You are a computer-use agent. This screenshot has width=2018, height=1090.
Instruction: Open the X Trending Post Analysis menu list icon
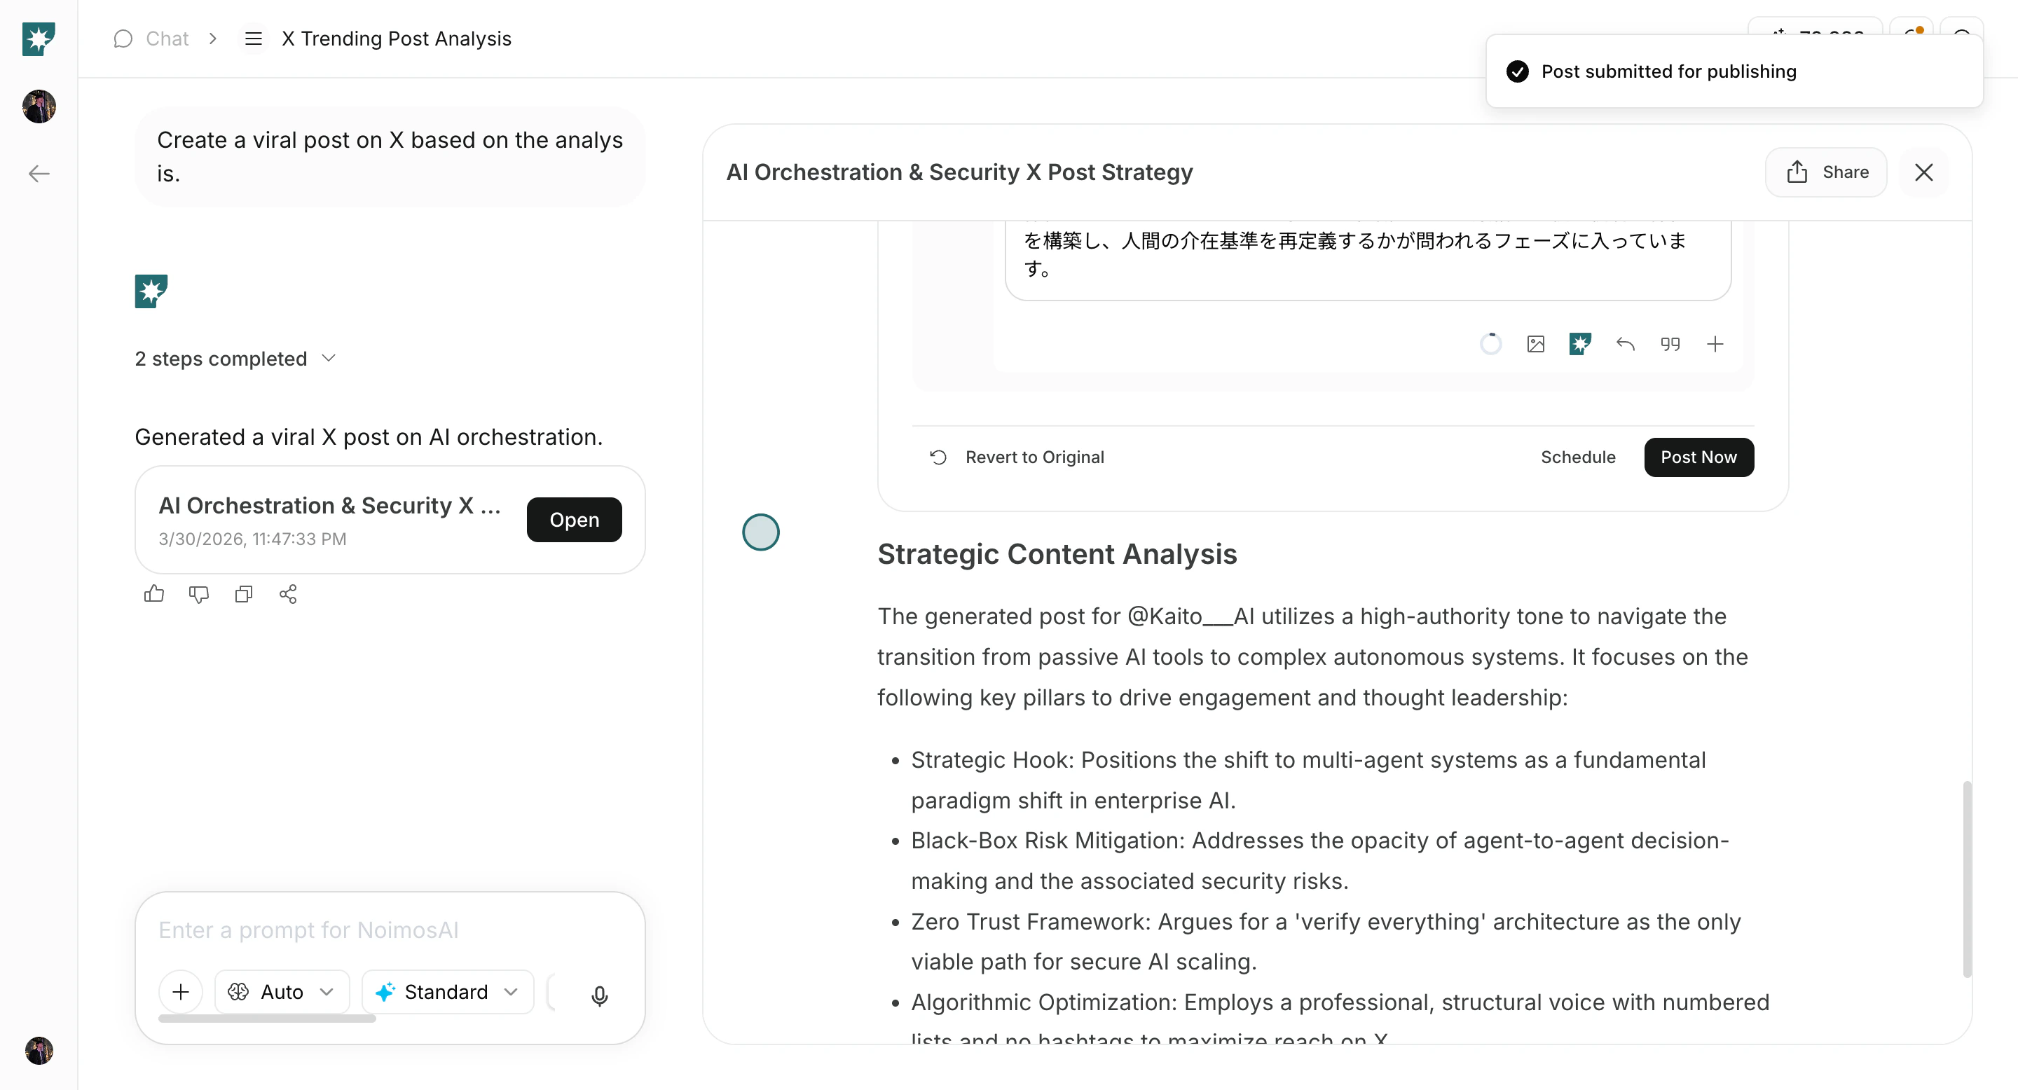point(252,39)
